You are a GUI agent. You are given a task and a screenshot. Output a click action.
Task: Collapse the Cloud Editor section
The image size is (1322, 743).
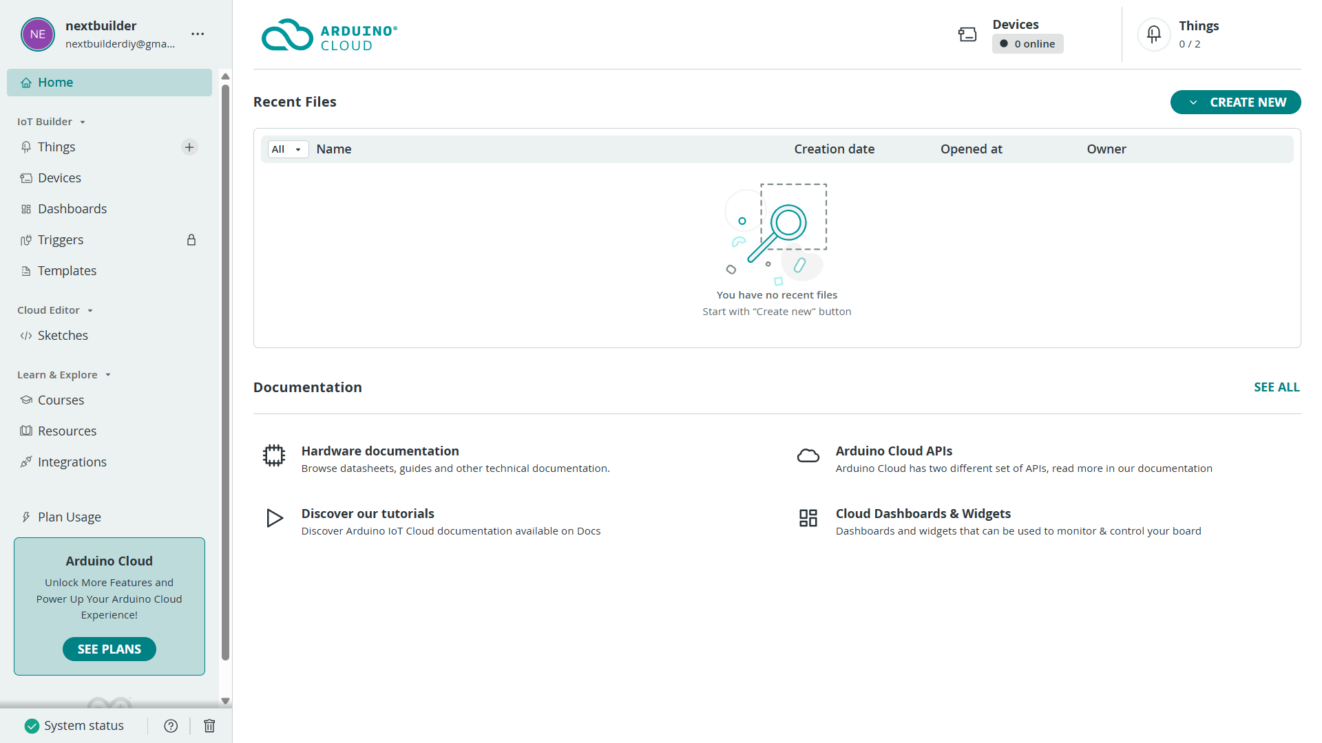click(55, 310)
